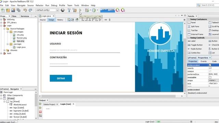Image resolution: width=219 pixels, height=123 pixels.
Task: Click the Debug Project icon
Action: point(87,10)
